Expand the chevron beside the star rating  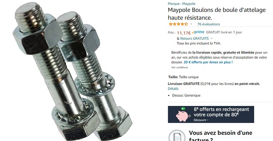pos(191,24)
